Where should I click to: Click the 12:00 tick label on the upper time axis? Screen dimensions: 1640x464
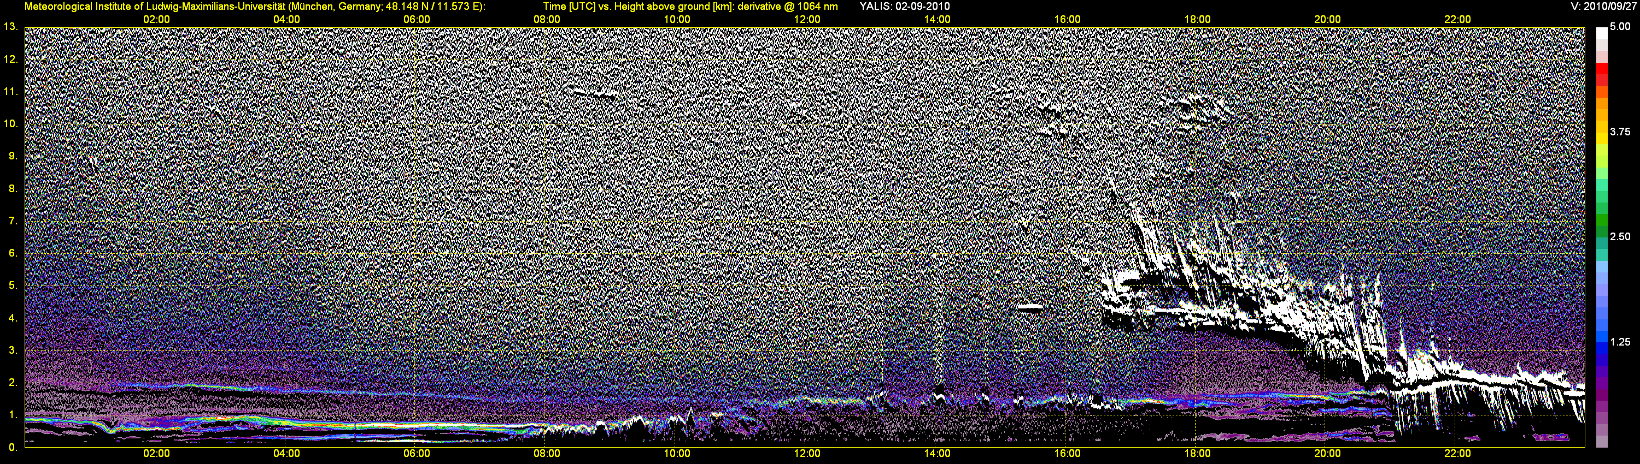pyautogui.click(x=807, y=20)
